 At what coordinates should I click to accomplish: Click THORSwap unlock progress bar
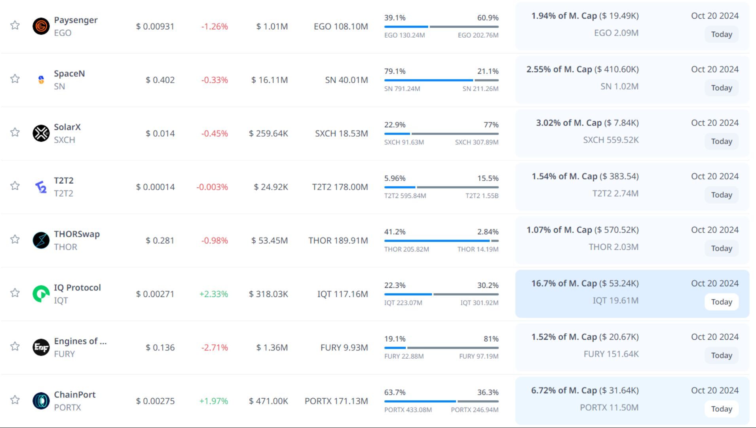click(x=441, y=241)
